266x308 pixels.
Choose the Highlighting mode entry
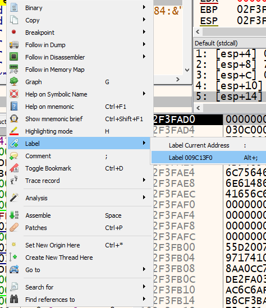80,131
